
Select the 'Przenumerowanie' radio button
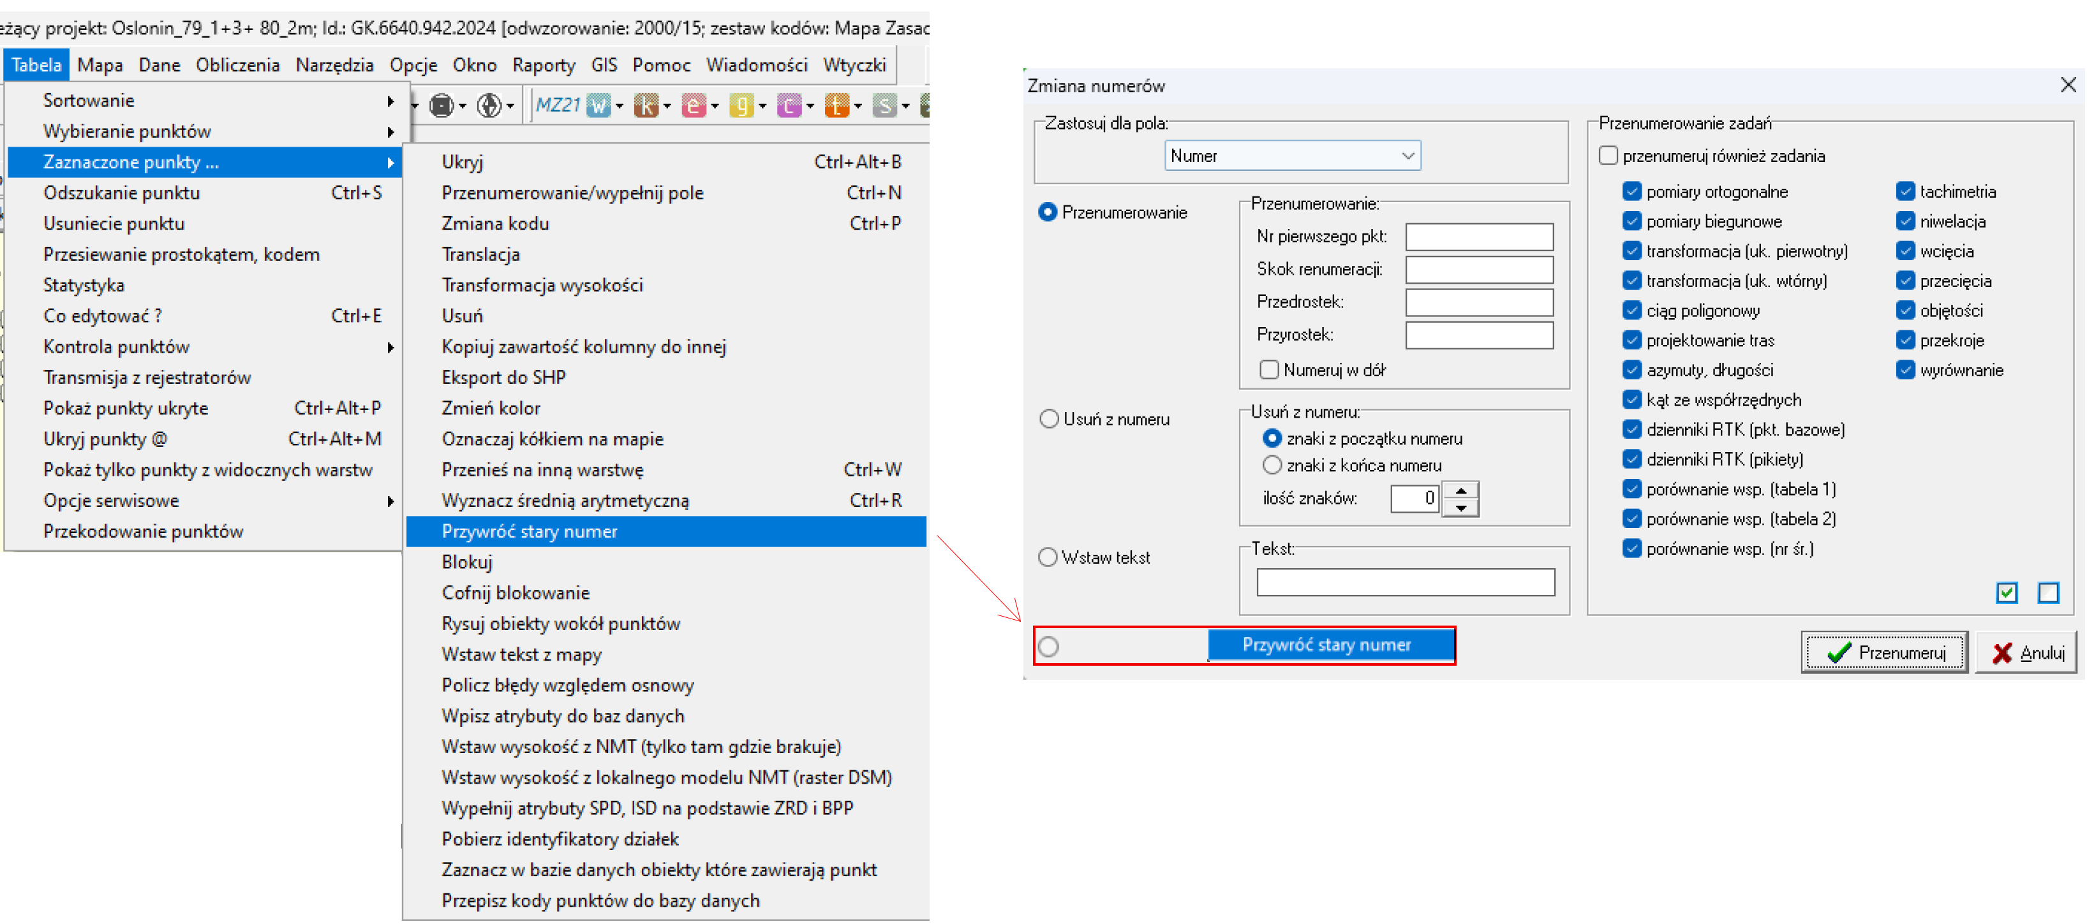[x=1048, y=212]
